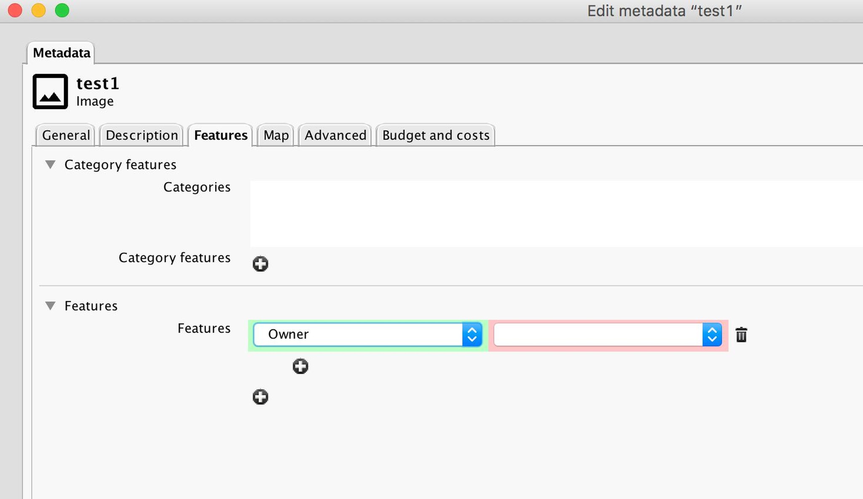Image resolution: width=863 pixels, height=499 pixels.
Task: Minimize window with yellow button
Action: pos(38,10)
